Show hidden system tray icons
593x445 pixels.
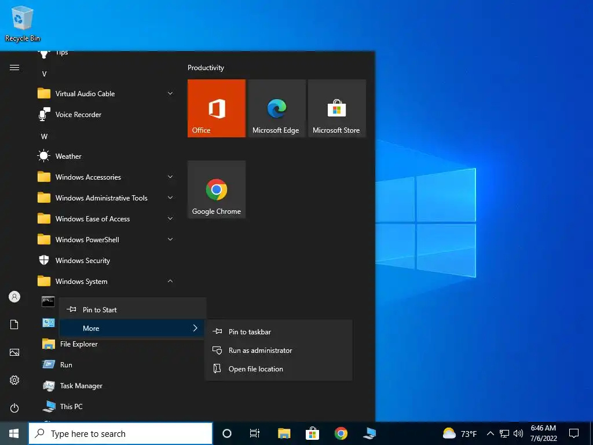[490, 433]
